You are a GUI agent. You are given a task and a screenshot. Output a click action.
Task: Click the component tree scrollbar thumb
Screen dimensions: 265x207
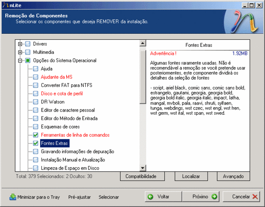(143, 77)
